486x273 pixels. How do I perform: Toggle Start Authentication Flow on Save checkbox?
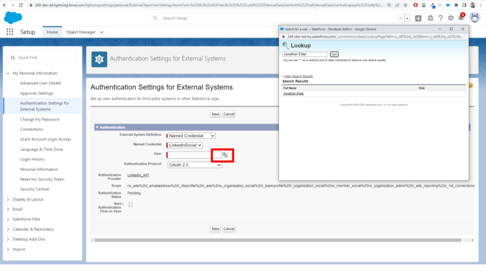(x=131, y=205)
